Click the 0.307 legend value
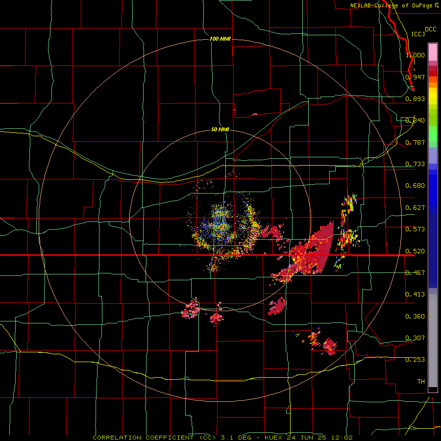Viewport: 441px width, 441px height. [x=415, y=338]
